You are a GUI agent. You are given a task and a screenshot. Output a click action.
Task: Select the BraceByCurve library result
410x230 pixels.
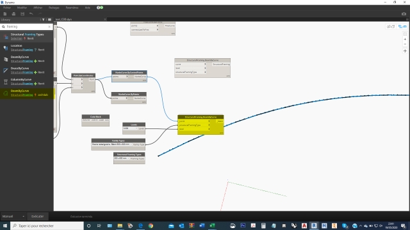[x=27, y=70]
